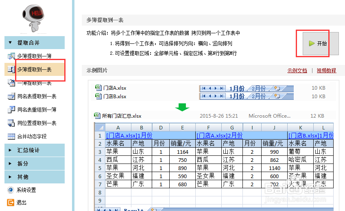
Task: Open the 示例文档 link
Action: pos(297,71)
